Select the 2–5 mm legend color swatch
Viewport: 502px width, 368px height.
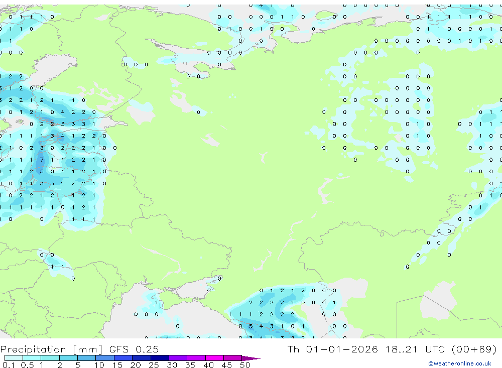pyautogui.click(x=68, y=358)
